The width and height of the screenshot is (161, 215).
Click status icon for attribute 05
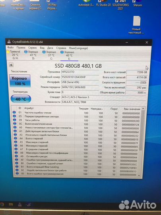click(x=14, y=116)
